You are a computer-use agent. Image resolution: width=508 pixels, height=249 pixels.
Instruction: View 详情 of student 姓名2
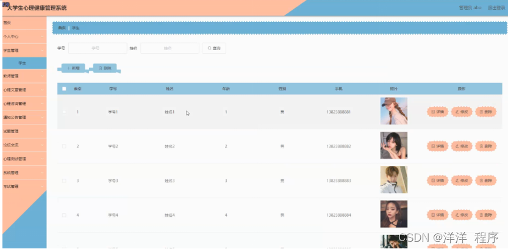(x=437, y=146)
